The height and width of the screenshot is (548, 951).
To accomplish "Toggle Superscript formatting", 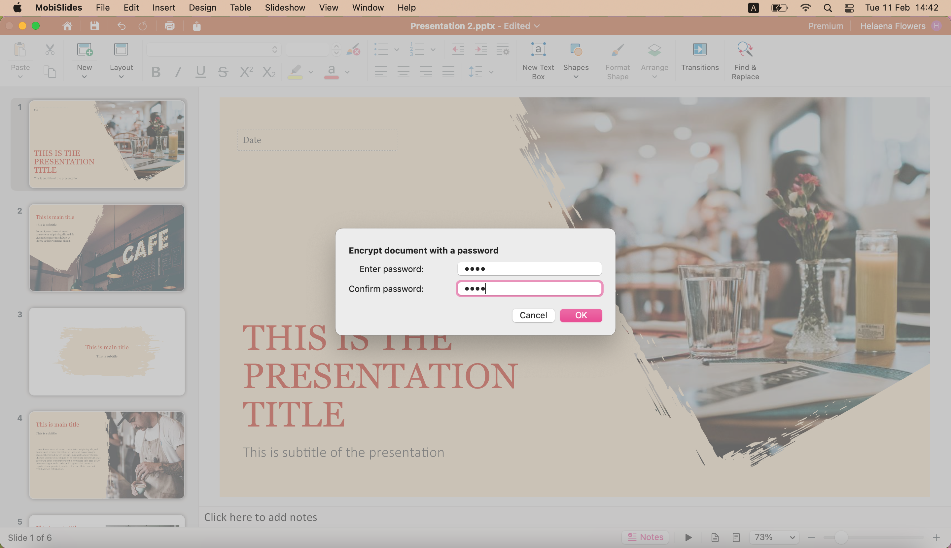I will 246,72.
